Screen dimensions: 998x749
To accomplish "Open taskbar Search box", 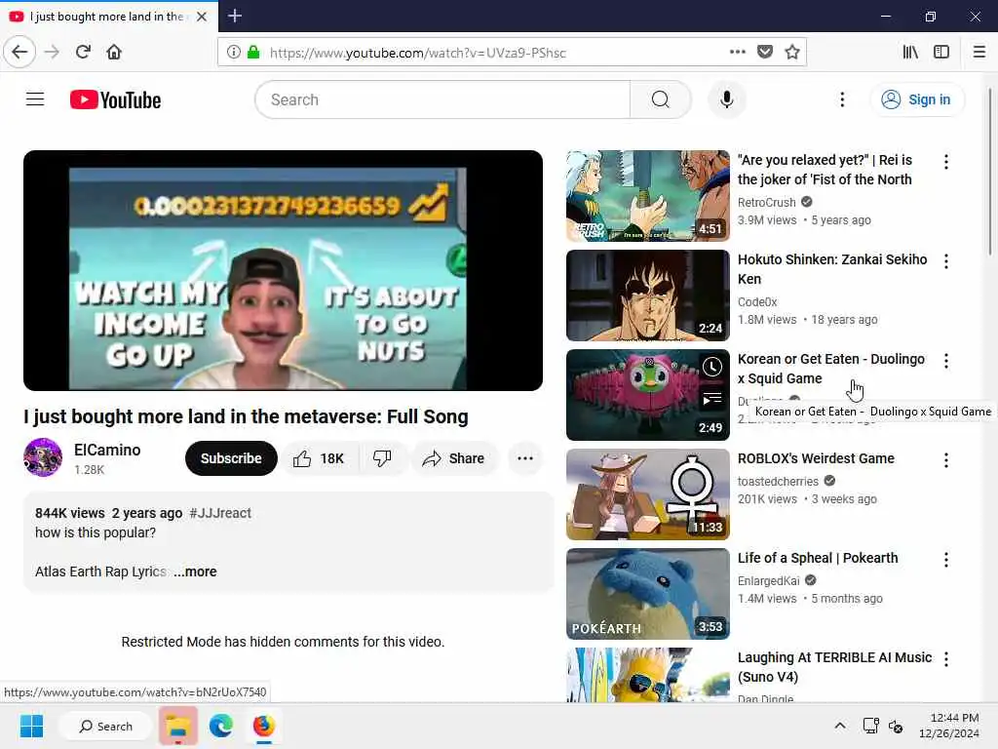I will coord(105,726).
